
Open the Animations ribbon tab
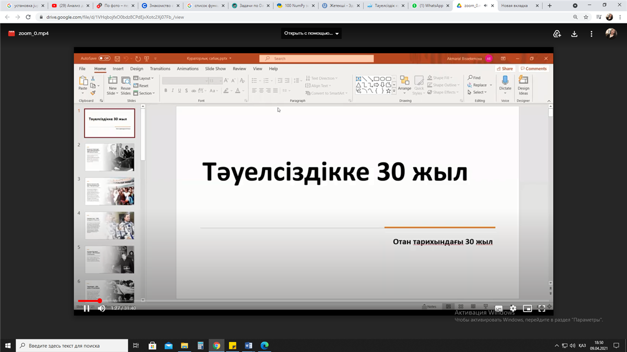pos(188,68)
